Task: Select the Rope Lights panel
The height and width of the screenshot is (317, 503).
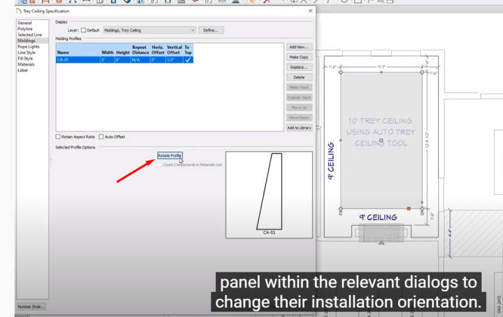Action: tap(27, 47)
